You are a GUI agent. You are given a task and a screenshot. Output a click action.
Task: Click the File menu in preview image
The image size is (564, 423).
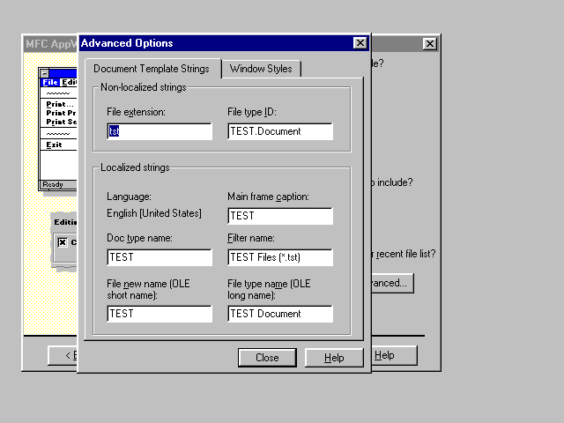[x=49, y=82]
